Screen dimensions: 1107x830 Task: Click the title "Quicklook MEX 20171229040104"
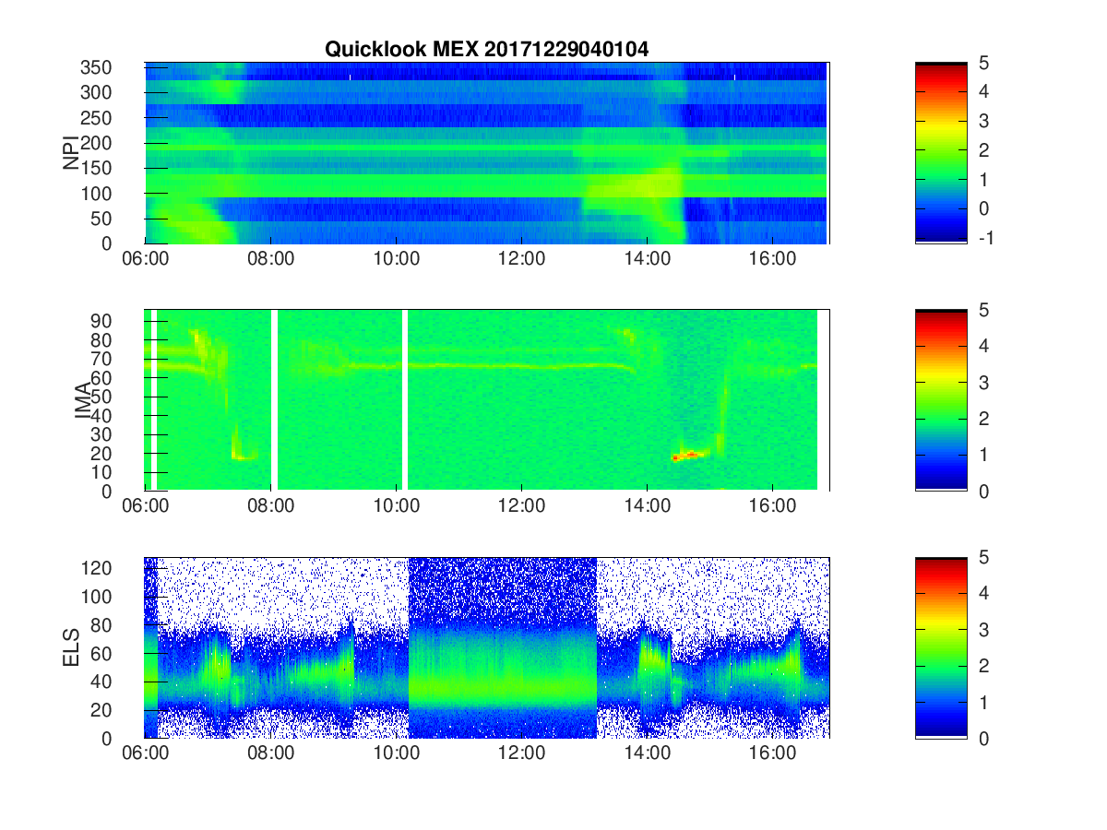(x=486, y=50)
